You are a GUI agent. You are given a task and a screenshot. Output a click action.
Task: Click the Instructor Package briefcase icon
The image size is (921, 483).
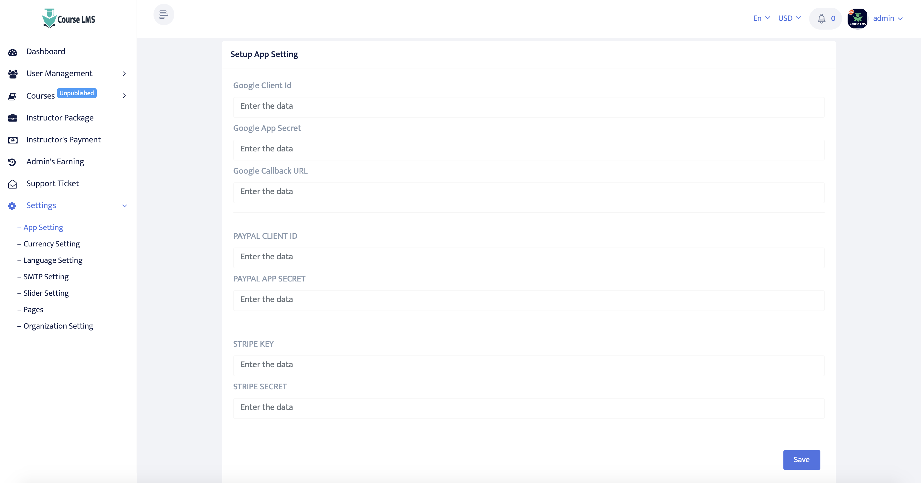[x=13, y=118]
